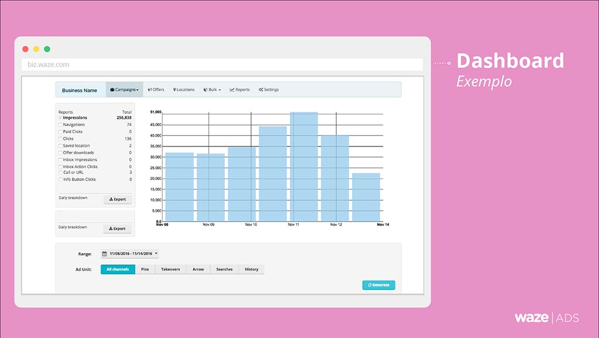This screenshot has height=338, width=599.
Task: Enable the Call or URL checkbox
Action: 60,172
